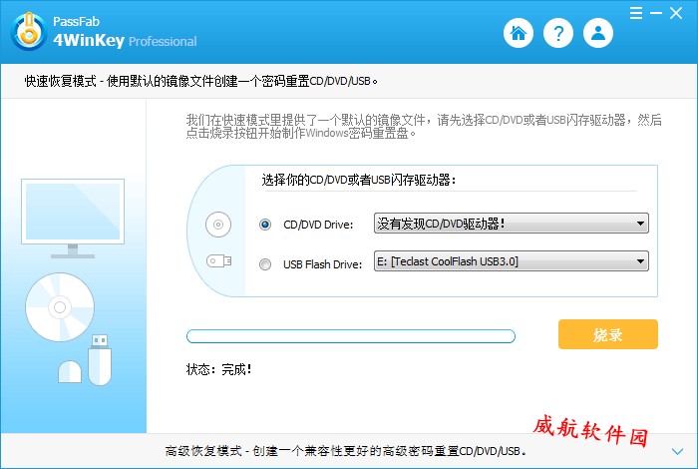Viewport: 698px width, 469px height.
Task: Click the PassFab 4WinKey key logo
Action: [29, 31]
